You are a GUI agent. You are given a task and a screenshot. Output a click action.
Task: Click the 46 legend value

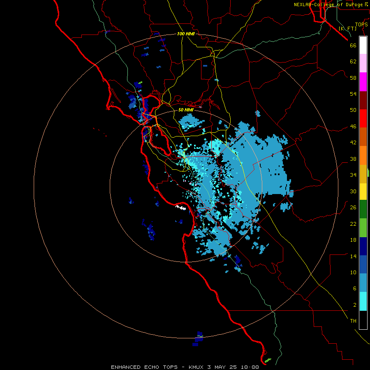tap(353, 127)
